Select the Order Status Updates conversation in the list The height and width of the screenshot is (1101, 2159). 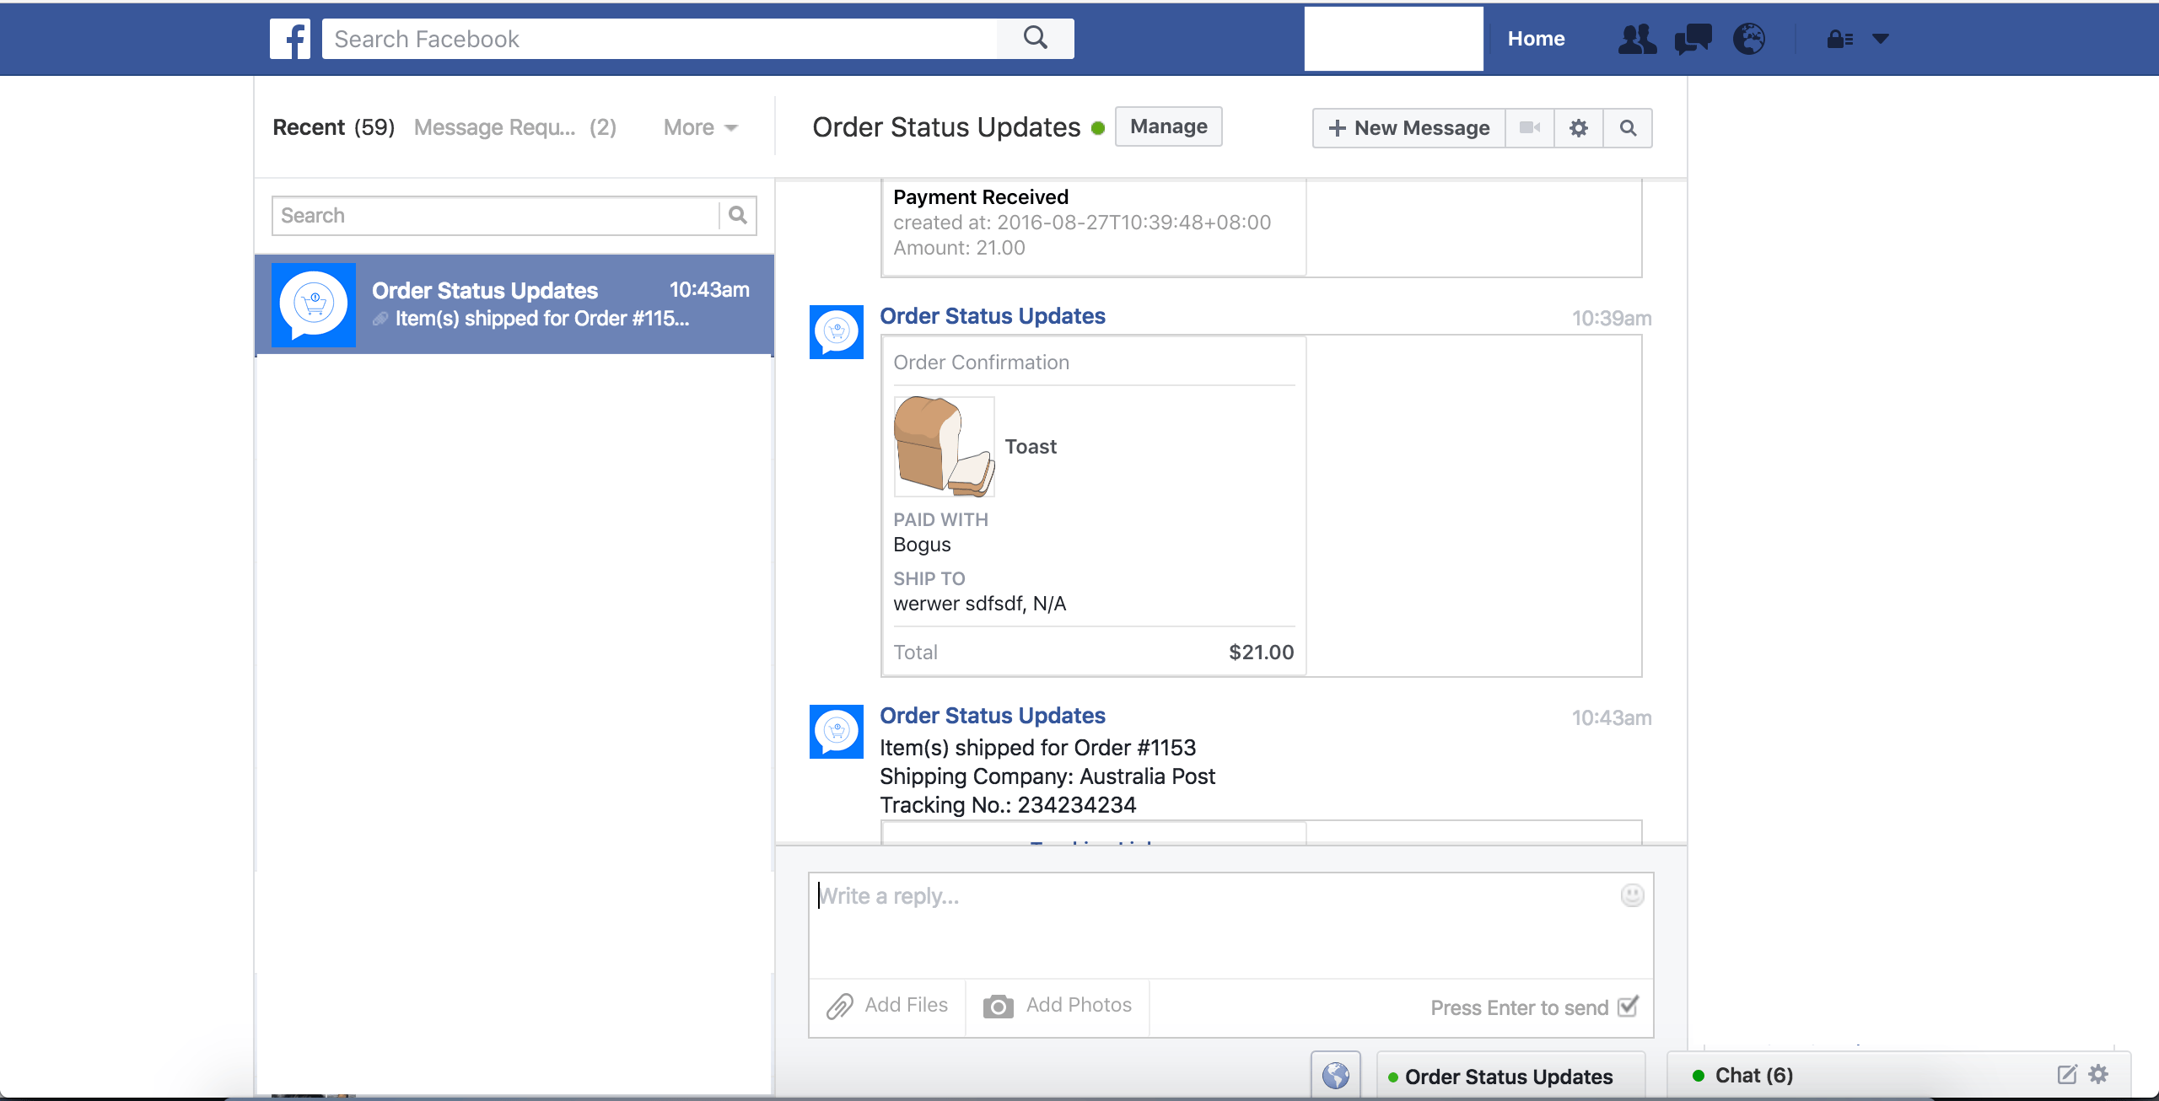[514, 304]
